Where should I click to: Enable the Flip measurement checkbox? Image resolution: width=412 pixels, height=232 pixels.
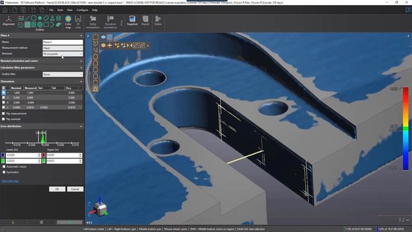pyautogui.click(x=3, y=113)
